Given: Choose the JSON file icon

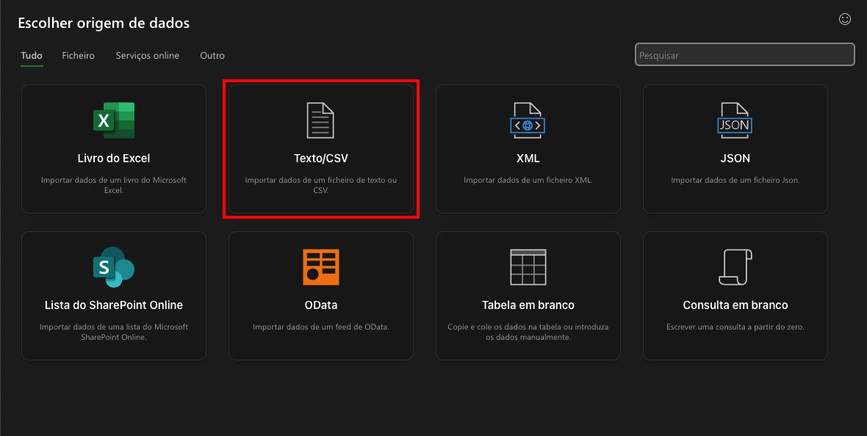Looking at the screenshot, I should [x=735, y=120].
